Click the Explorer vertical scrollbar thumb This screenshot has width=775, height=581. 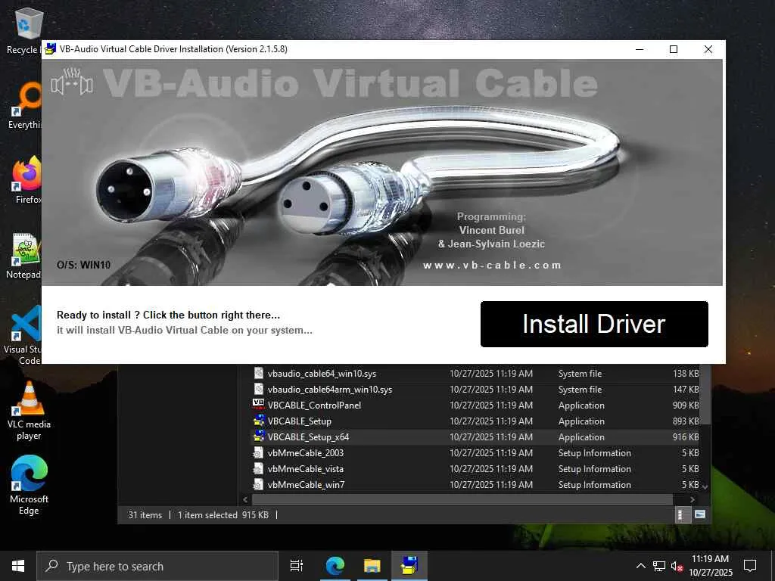click(x=705, y=394)
